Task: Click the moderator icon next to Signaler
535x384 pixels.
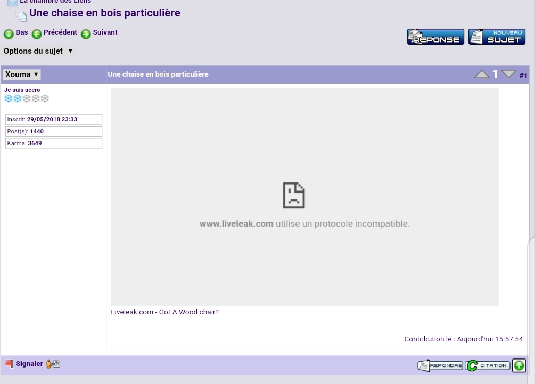Action: [53, 364]
